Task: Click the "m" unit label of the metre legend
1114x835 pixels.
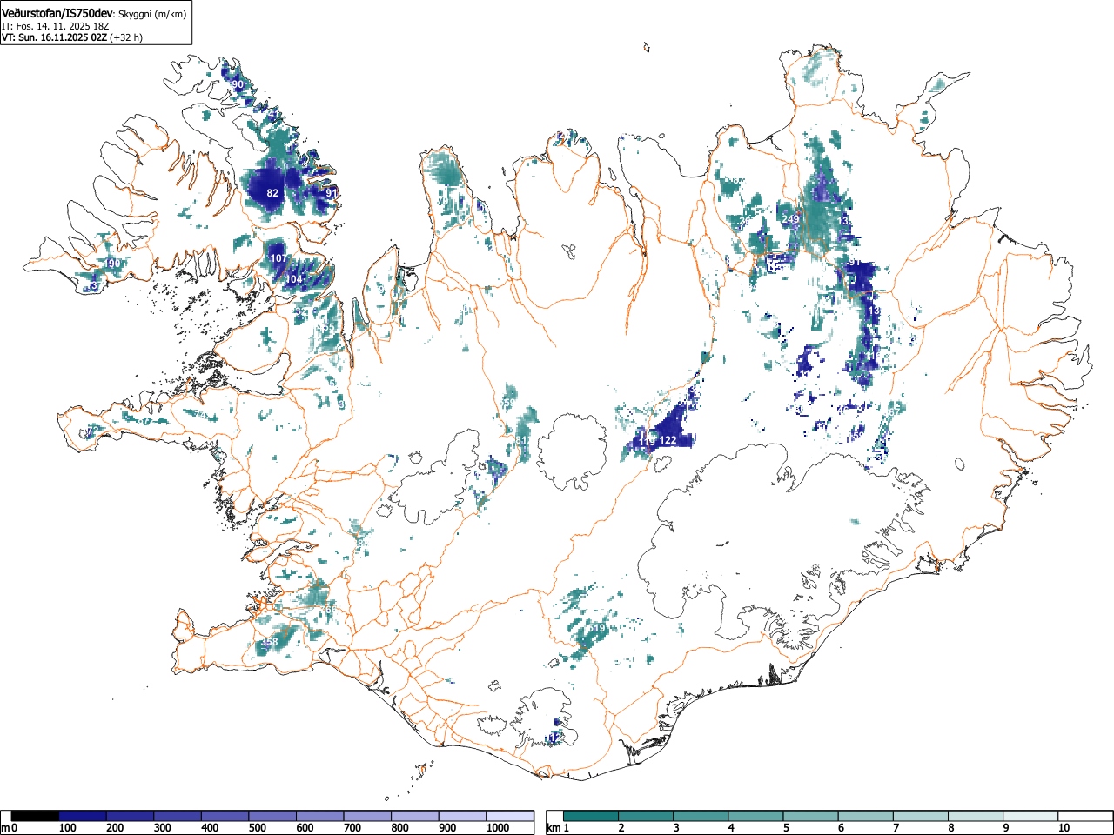Action: click(x=4, y=828)
